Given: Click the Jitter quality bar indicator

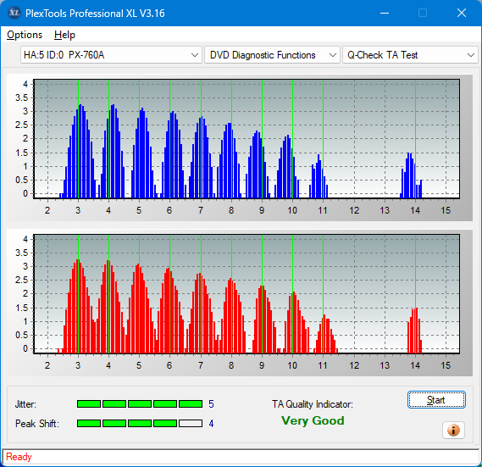Looking at the screenshot, I should tap(140, 403).
